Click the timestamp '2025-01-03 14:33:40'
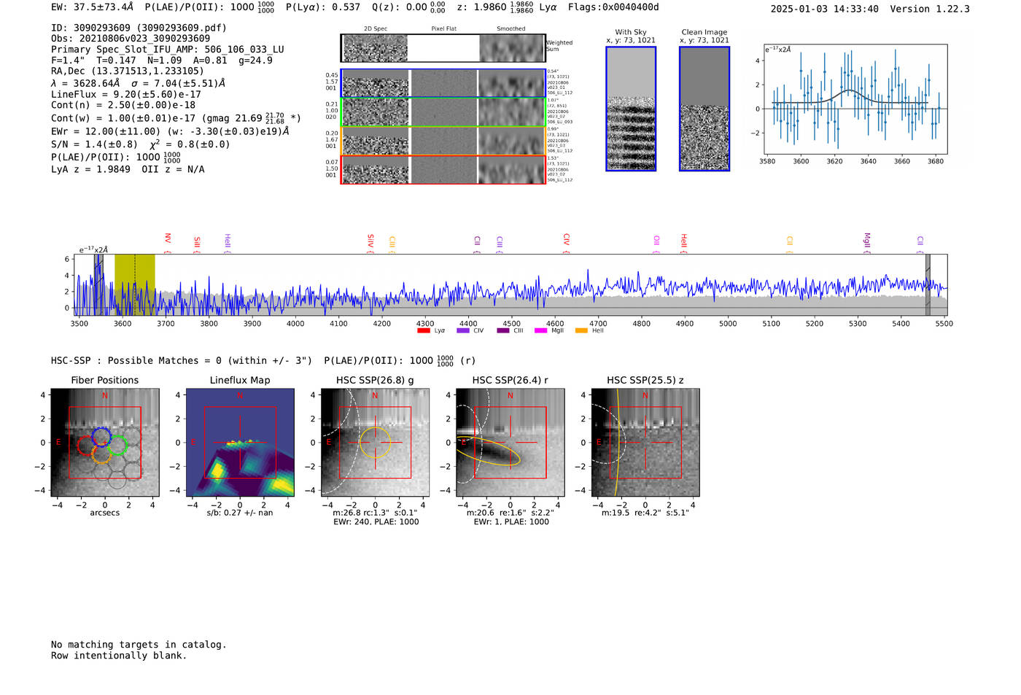 pos(824,9)
